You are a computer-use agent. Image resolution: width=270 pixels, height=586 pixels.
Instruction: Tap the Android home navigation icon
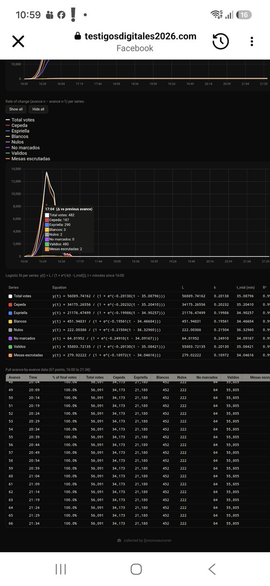click(x=136, y=569)
